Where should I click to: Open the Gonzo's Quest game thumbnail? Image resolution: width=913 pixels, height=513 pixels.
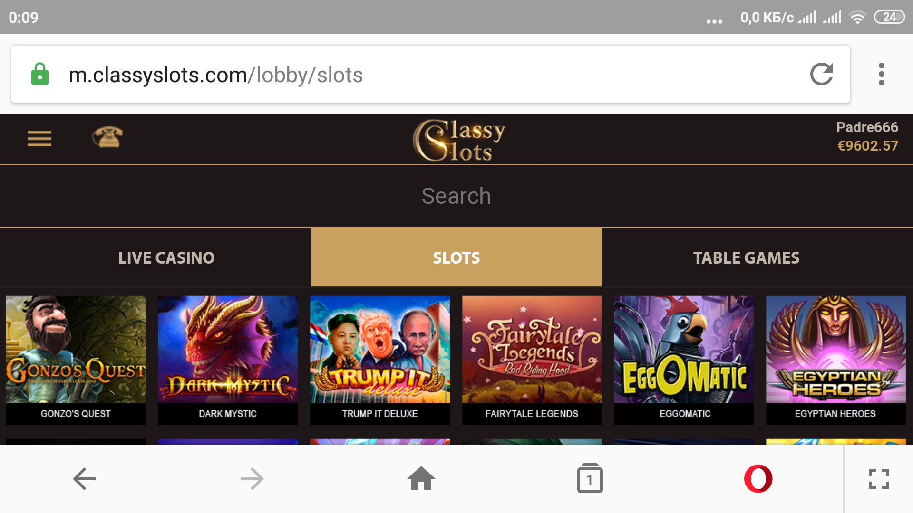pyautogui.click(x=76, y=360)
